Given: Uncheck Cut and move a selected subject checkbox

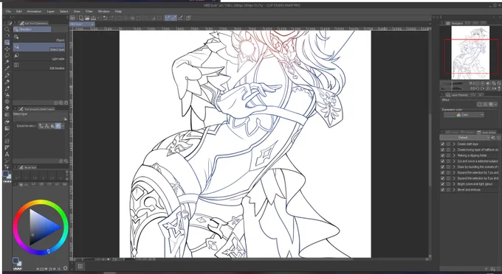Looking at the screenshot, I should coord(442,161).
